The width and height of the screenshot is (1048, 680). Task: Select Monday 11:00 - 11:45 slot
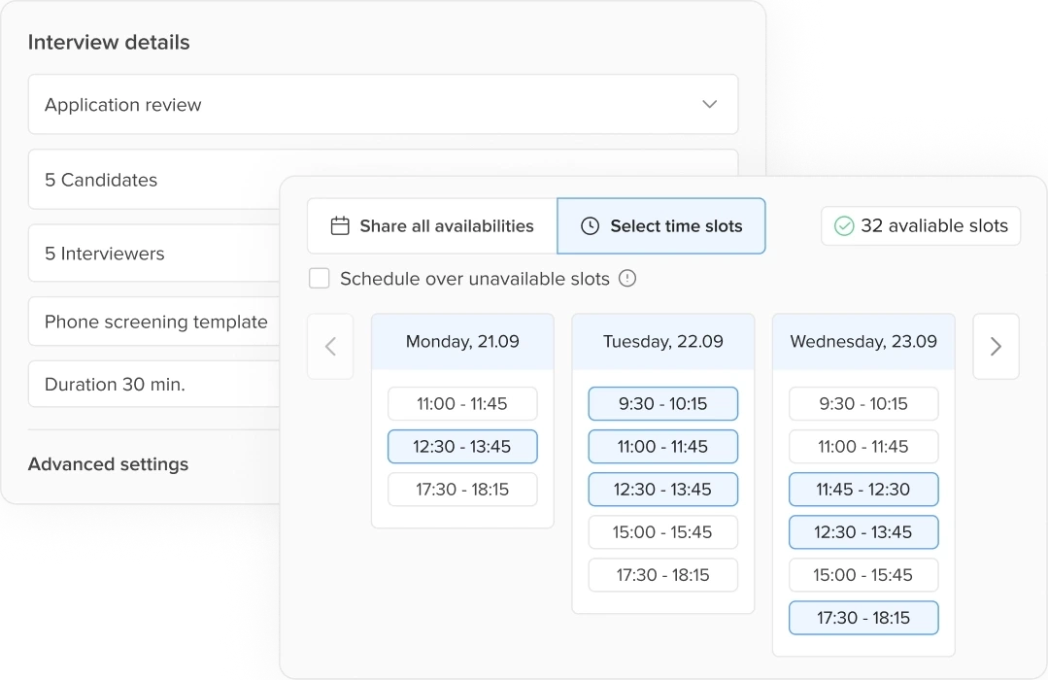click(462, 404)
